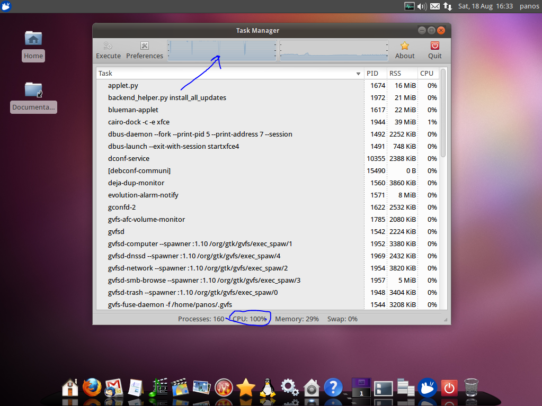Viewport: 542px width, 406px height.
Task: Click the process list vertical scrollbar
Action: point(443,113)
